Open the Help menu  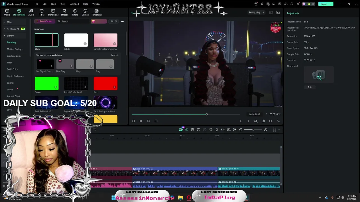(85, 4)
